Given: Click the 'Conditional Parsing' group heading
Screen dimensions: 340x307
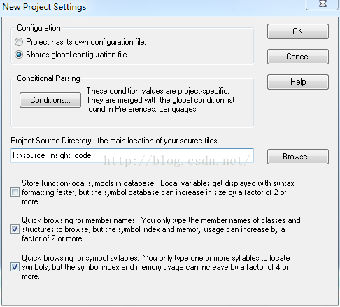Looking at the screenshot, I should [48, 78].
